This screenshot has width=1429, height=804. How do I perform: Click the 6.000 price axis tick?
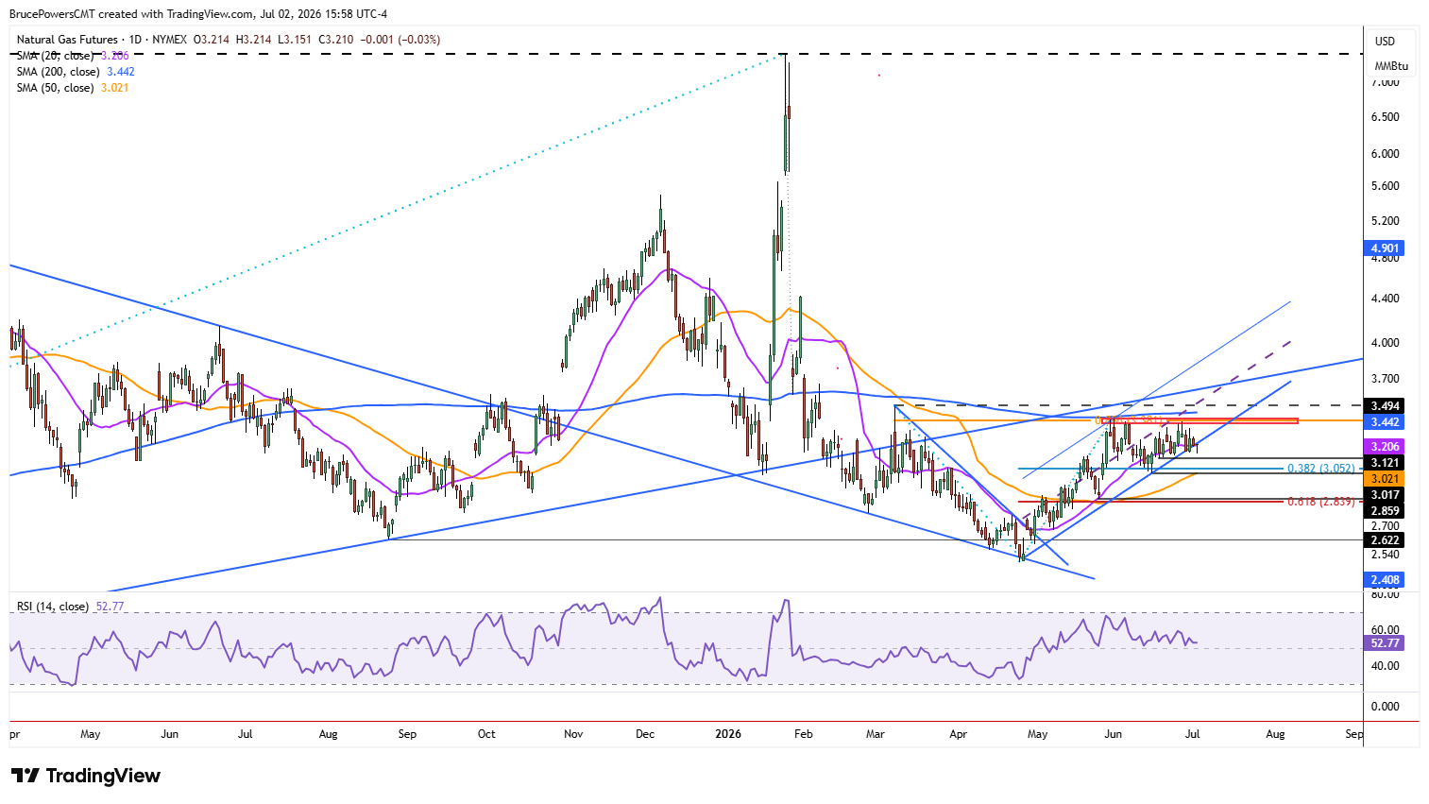[1385, 154]
